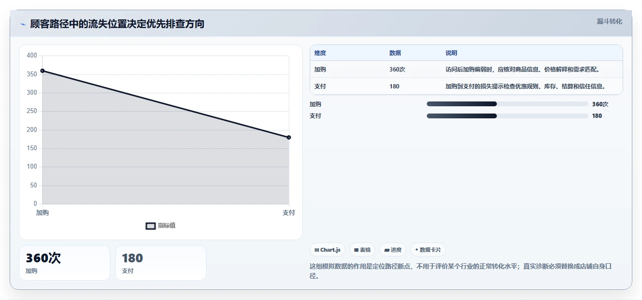
Task: Click the 支付 data point at 180
Action: (289, 138)
